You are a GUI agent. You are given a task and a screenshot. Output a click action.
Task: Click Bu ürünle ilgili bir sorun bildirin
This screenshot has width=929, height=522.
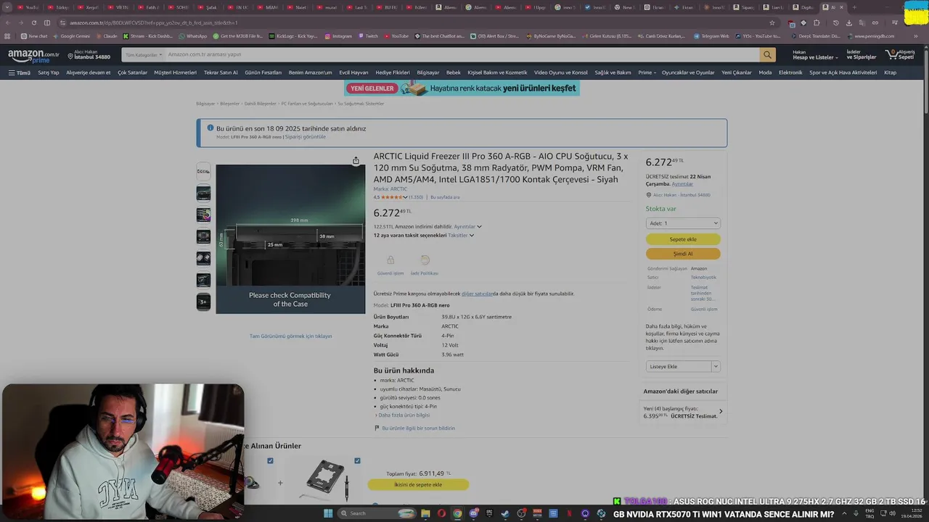click(x=418, y=428)
